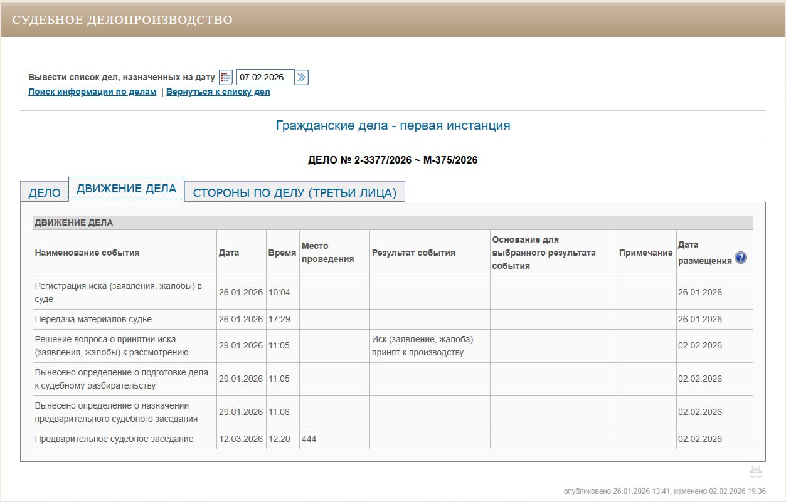Click the case number ДЕЛО № 2-3377/2026 title
Image resolution: width=786 pixels, height=502 pixels.
pos(393,160)
